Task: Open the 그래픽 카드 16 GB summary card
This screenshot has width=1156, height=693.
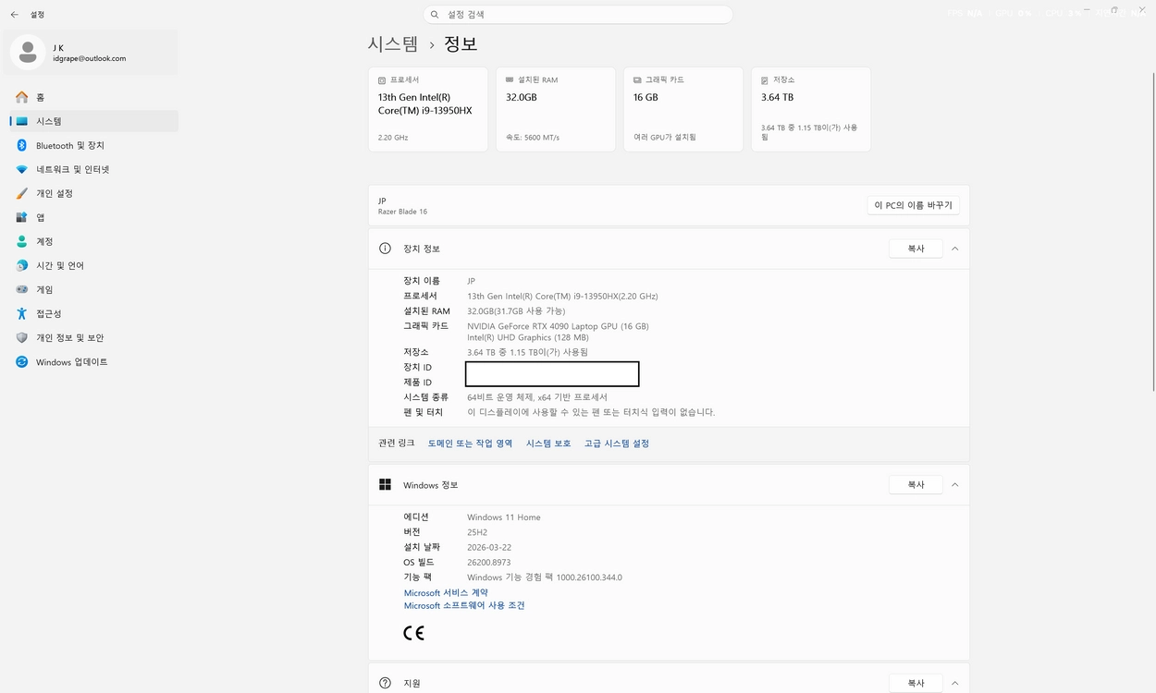Action: click(x=683, y=109)
